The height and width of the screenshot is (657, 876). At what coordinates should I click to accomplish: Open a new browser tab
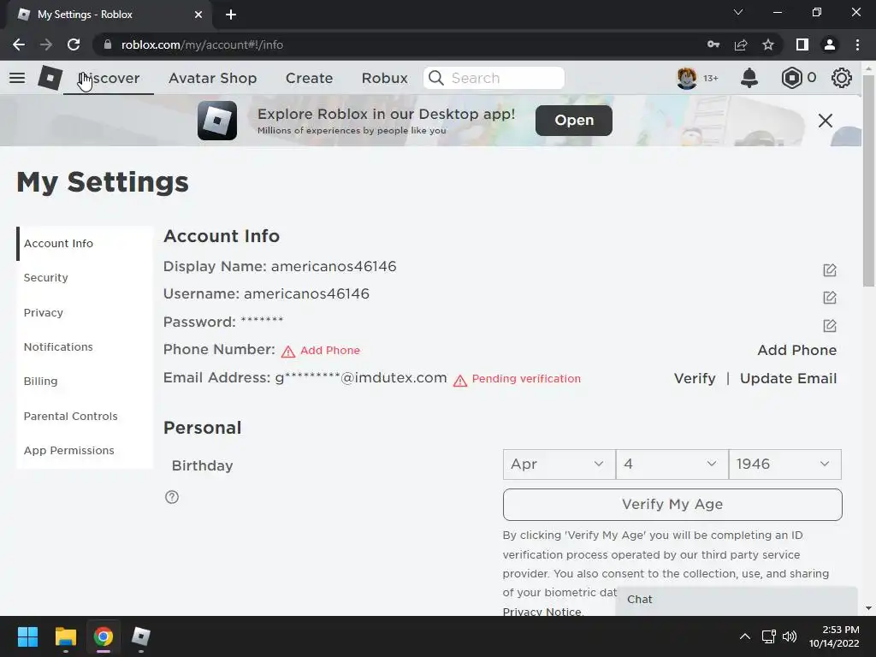[x=231, y=15]
